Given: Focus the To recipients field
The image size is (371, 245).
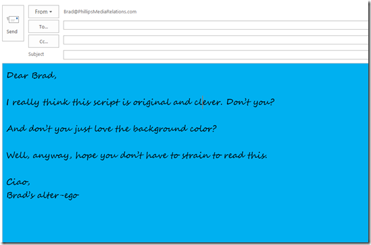Looking at the screenshot, I should [x=216, y=25].
